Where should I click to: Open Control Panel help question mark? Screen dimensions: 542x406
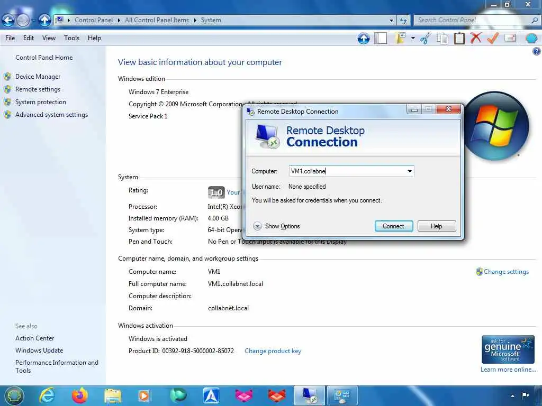536,51
